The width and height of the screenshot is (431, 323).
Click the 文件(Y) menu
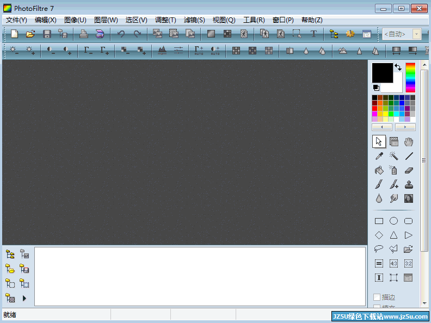click(16, 20)
